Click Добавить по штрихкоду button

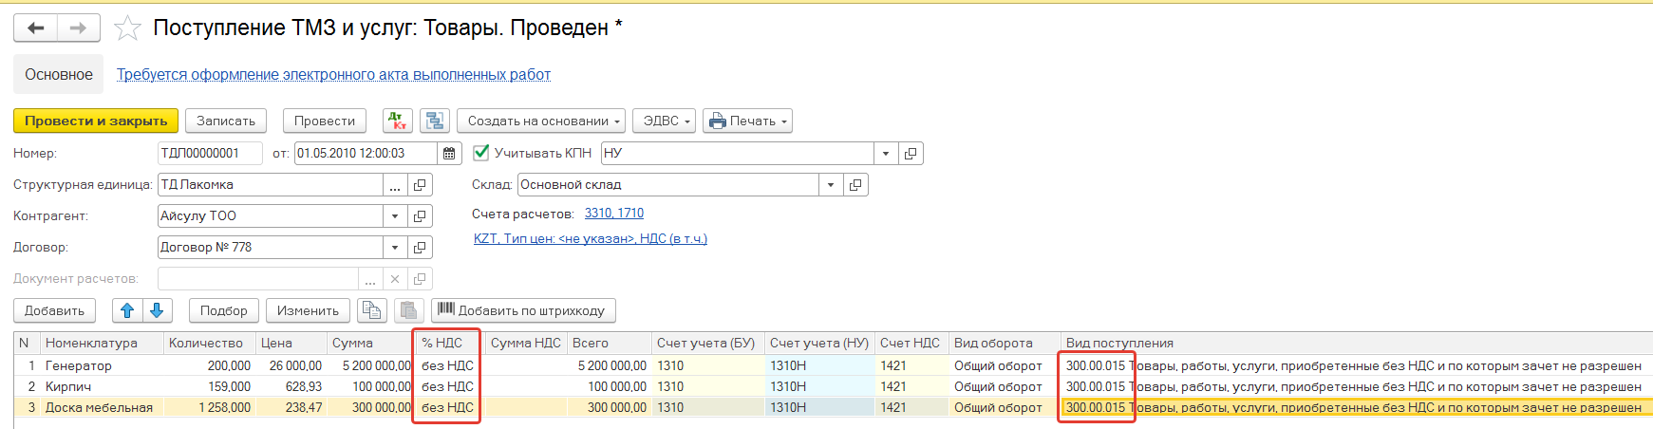pos(524,310)
